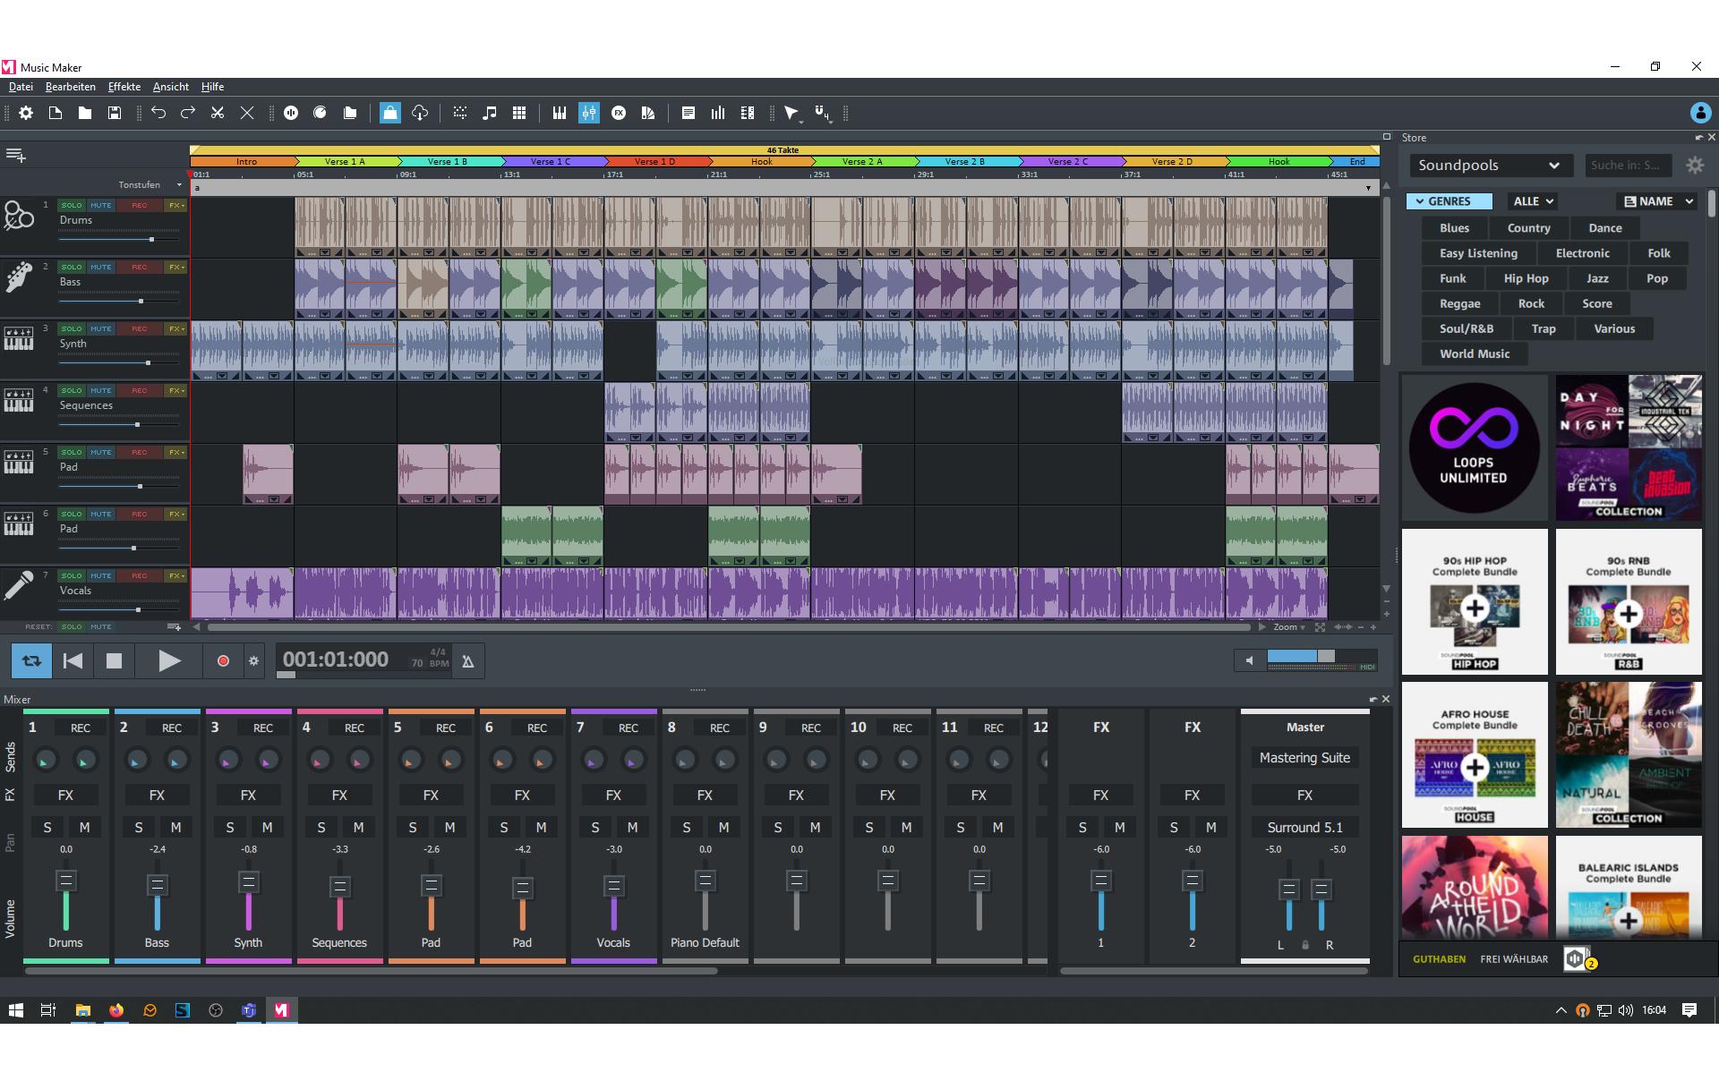Viewport: 1719px width, 1081px height.
Task: Filter by the Hip Hop genre
Action: coord(1527,278)
